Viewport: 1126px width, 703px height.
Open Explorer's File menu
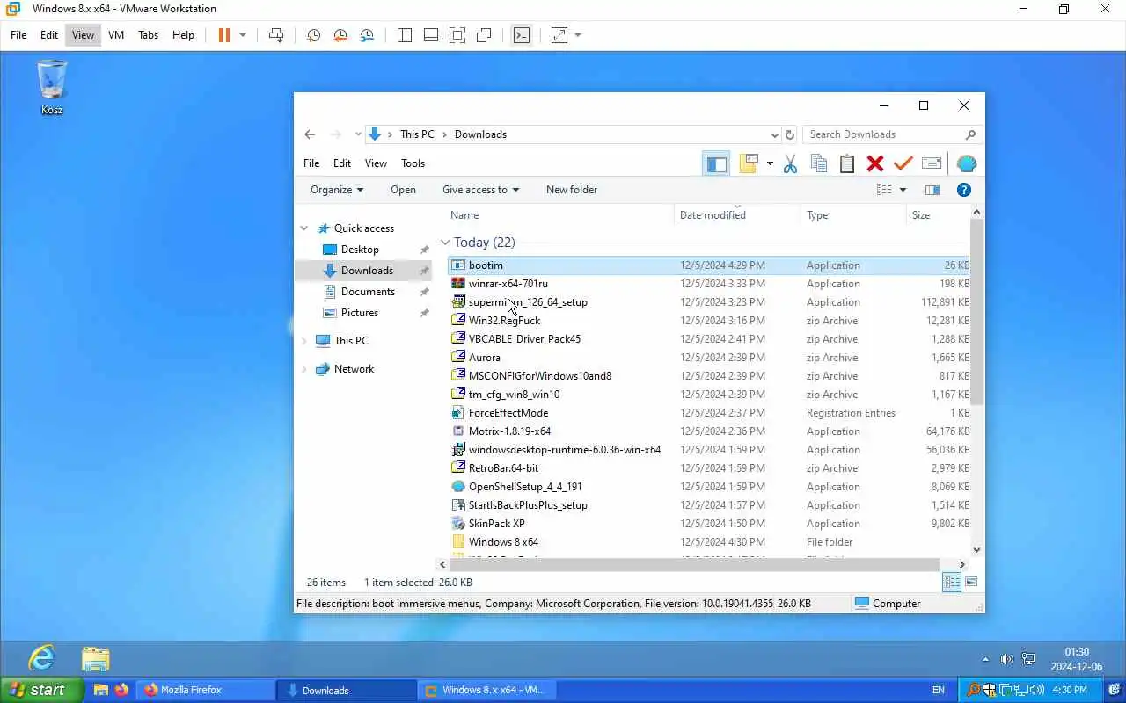click(x=311, y=163)
